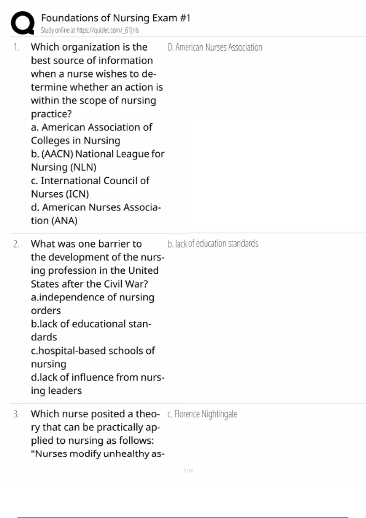The width and height of the screenshot is (366, 518).
Task: Click the Foundations of Nursing Exam #1 title
Action: (116, 18)
